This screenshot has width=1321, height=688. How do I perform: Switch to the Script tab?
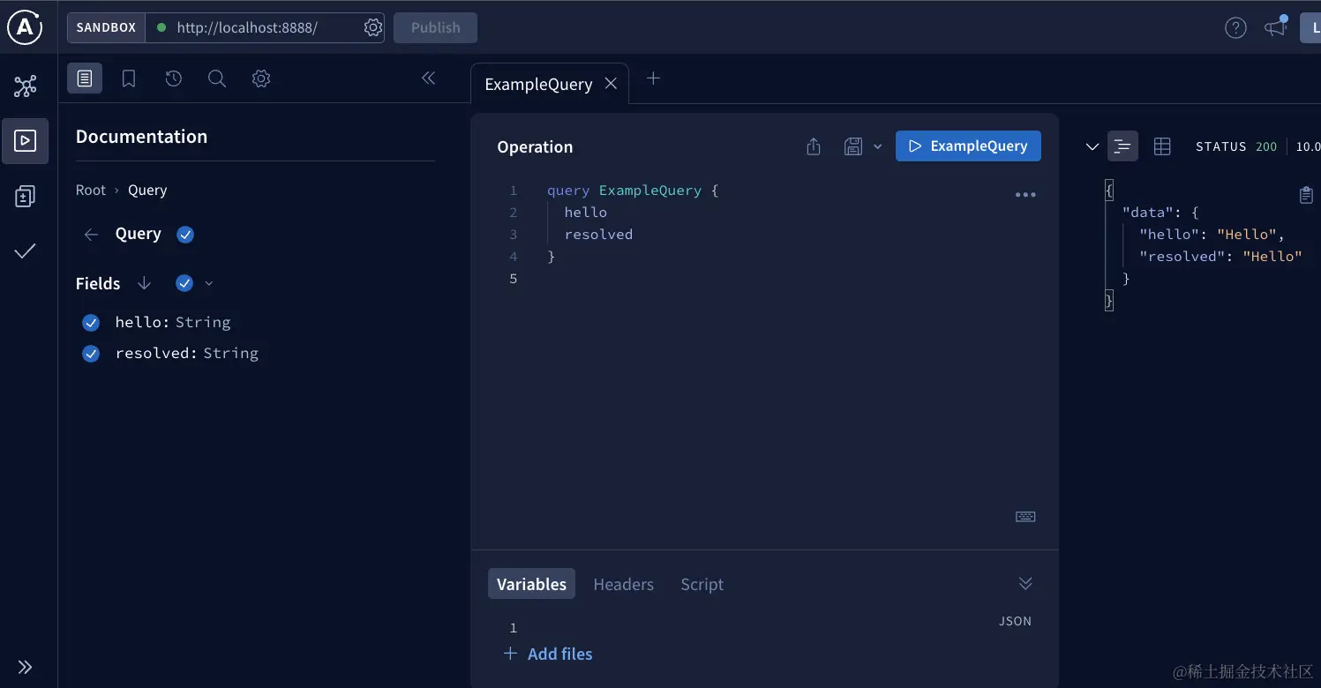point(702,584)
